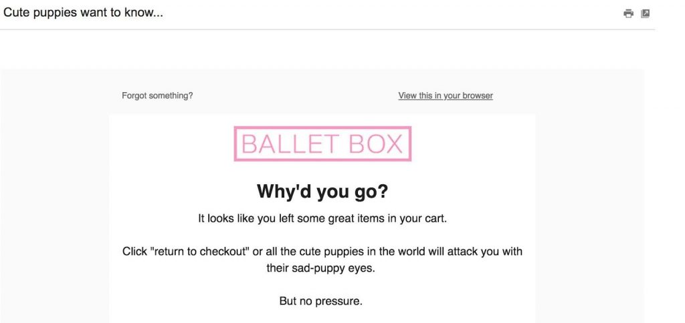Print this email using the printer icon
Screen dimensions: 685x323
tap(628, 13)
